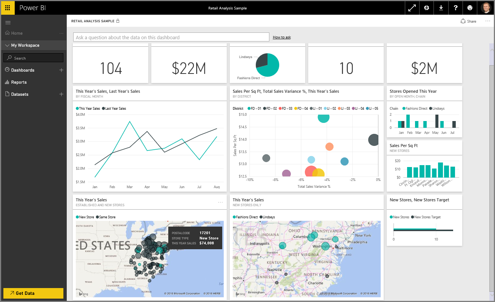The height and width of the screenshot is (302, 495).
Task: Open the app launcher grid icon
Action: tap(8, 8)
